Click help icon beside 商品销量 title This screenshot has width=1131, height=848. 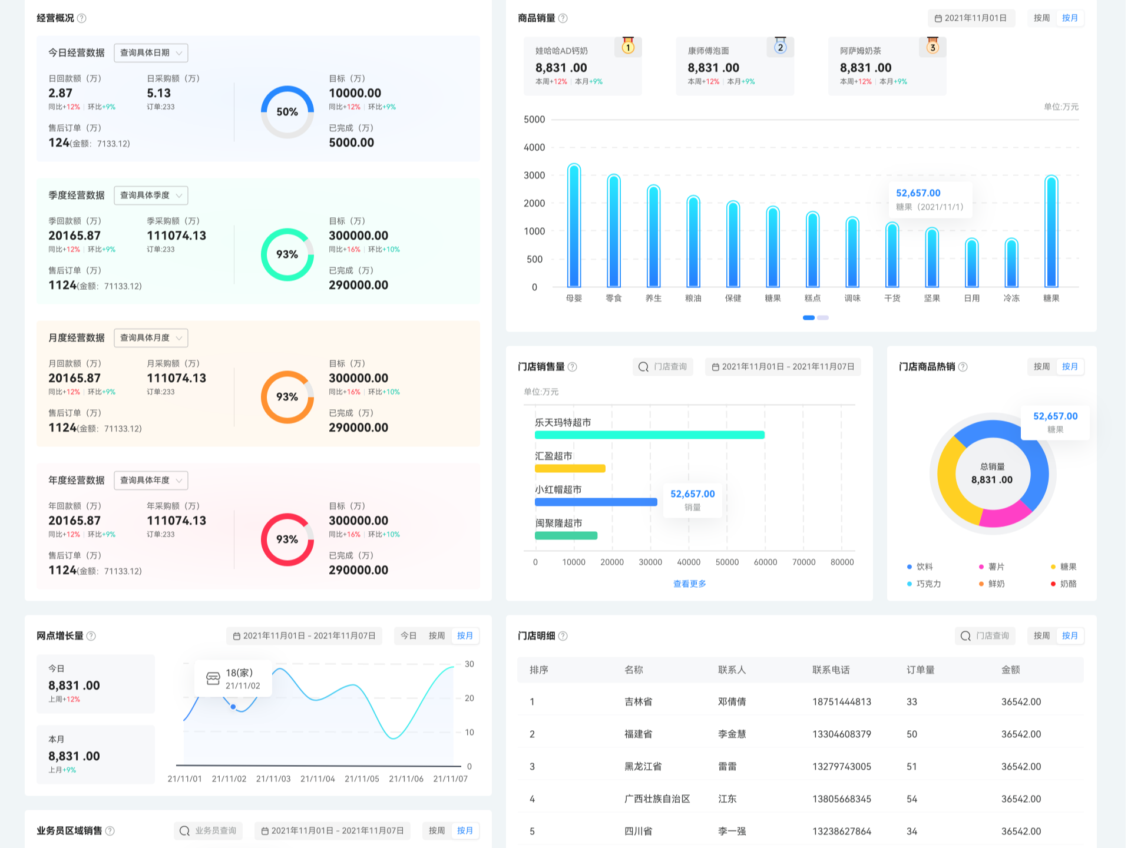pos(563,18)
